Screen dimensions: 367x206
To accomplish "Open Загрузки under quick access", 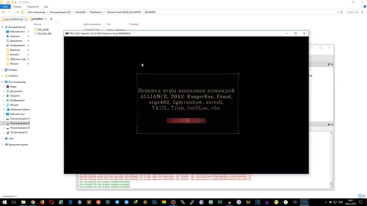I will tap(15, 36).
